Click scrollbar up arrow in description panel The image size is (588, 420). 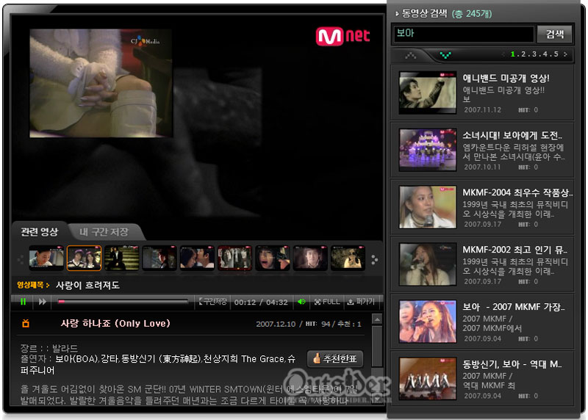pyautogui.click(x=377, y=319)
